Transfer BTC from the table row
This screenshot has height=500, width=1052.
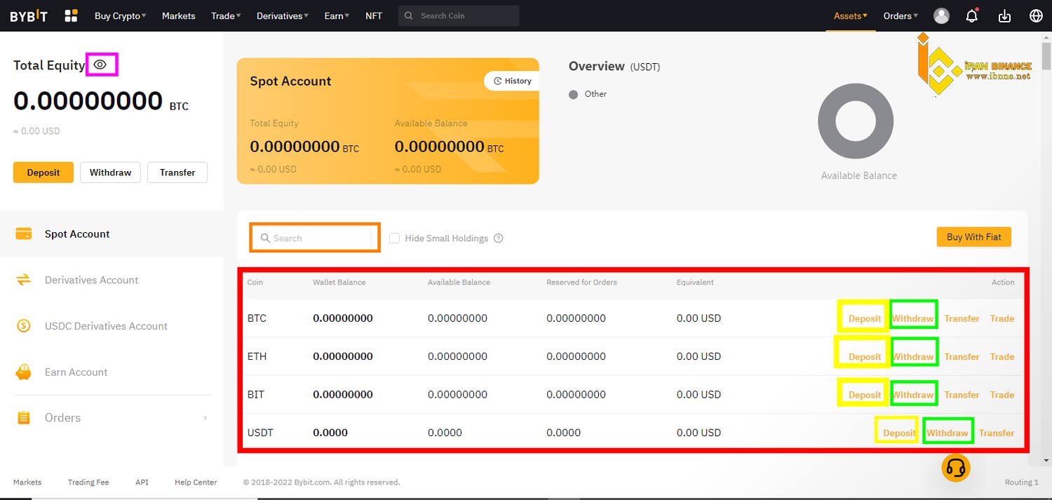(962, 318)
